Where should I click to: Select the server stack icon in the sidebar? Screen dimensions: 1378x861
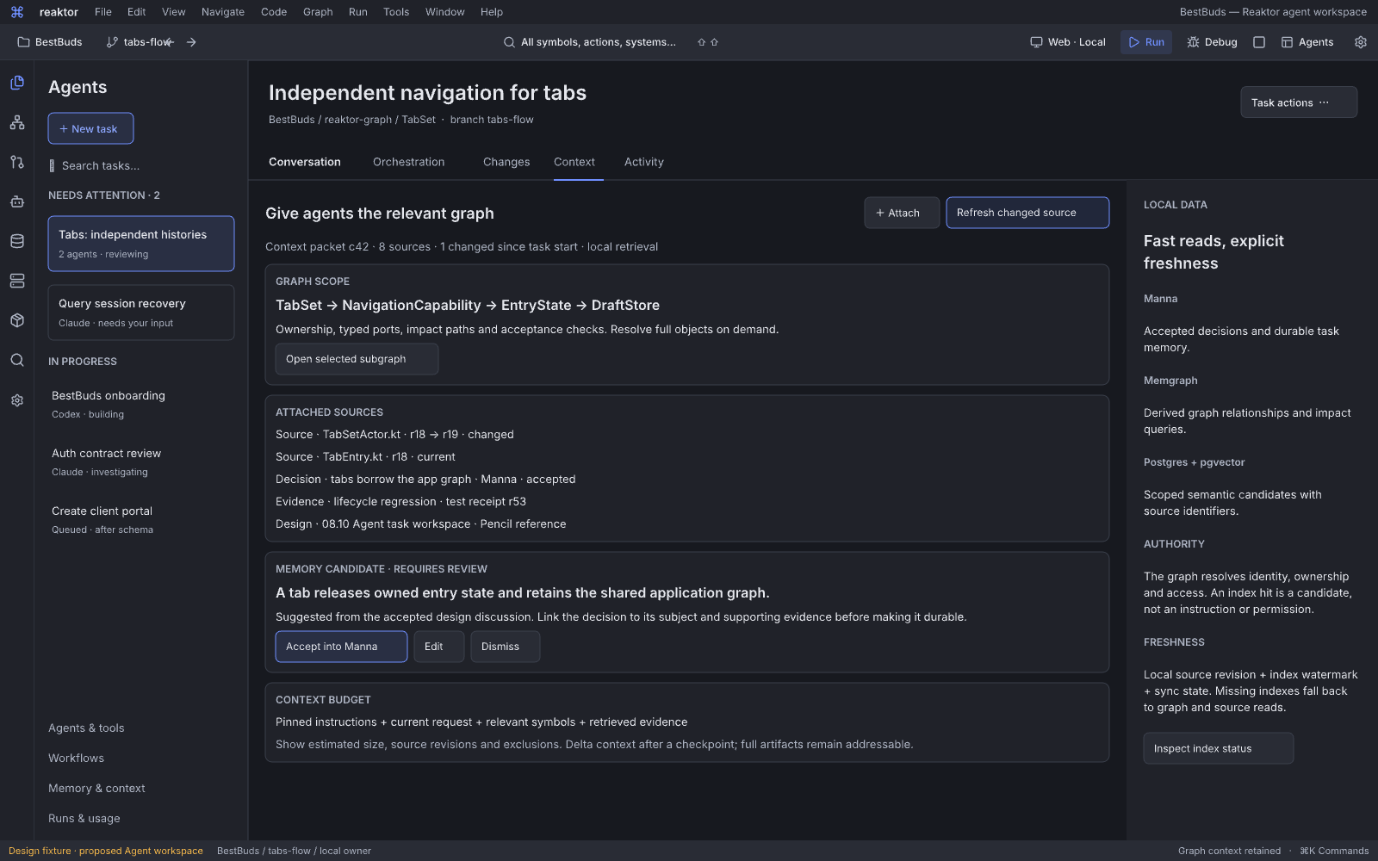coord(17,281)
